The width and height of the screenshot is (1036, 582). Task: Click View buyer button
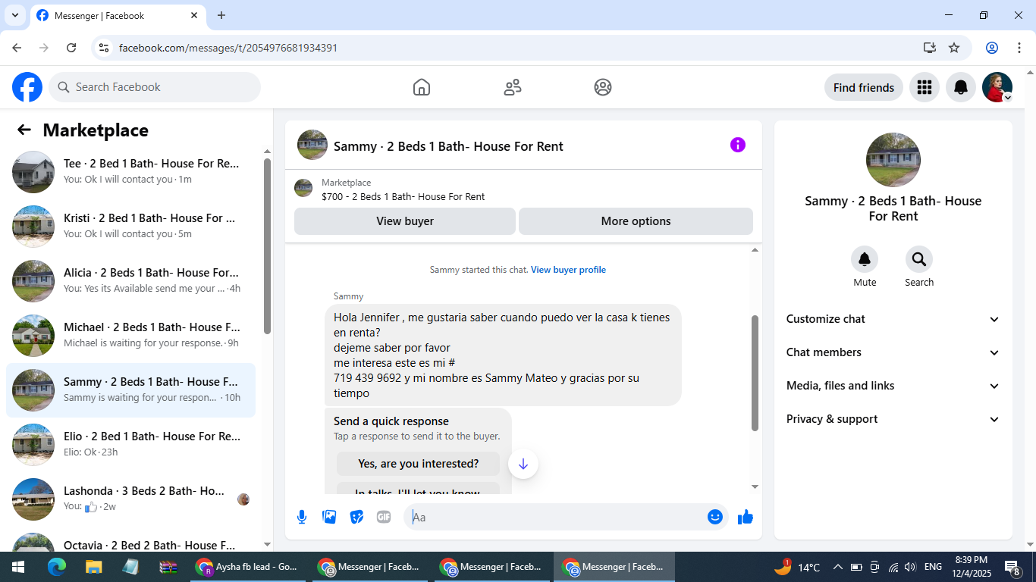pos(405,221)
